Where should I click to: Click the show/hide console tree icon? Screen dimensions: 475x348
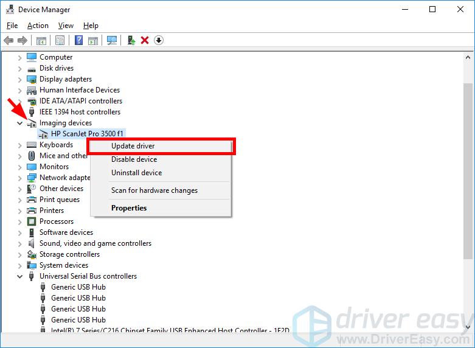pos(41,41)
